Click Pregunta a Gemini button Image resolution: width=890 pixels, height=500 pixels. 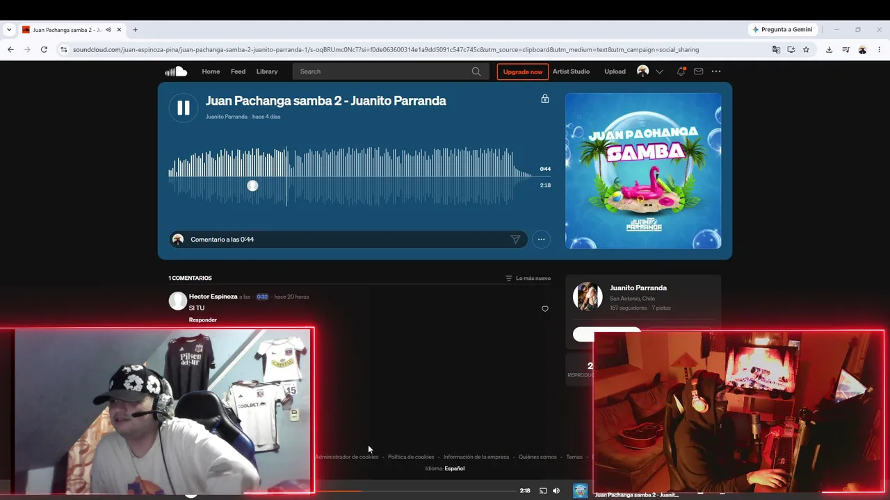click(x=783, y=30)
